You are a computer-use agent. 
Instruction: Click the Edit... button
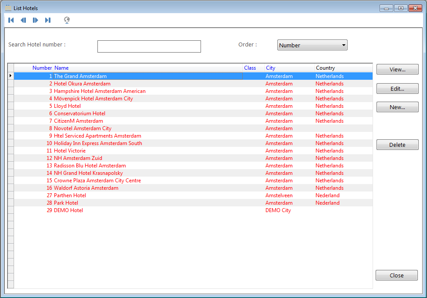(x=397, y=89)
